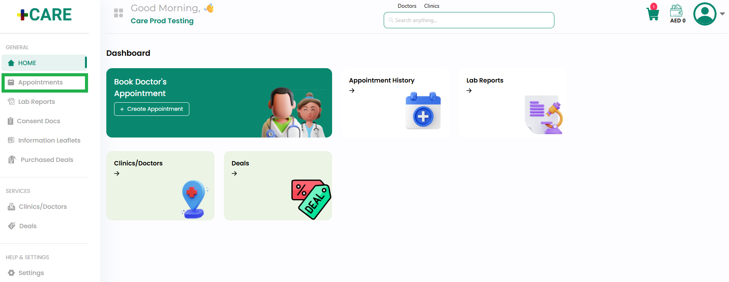
Task: Click the Lab Reports sidebar icon
Action: [11, 101]
